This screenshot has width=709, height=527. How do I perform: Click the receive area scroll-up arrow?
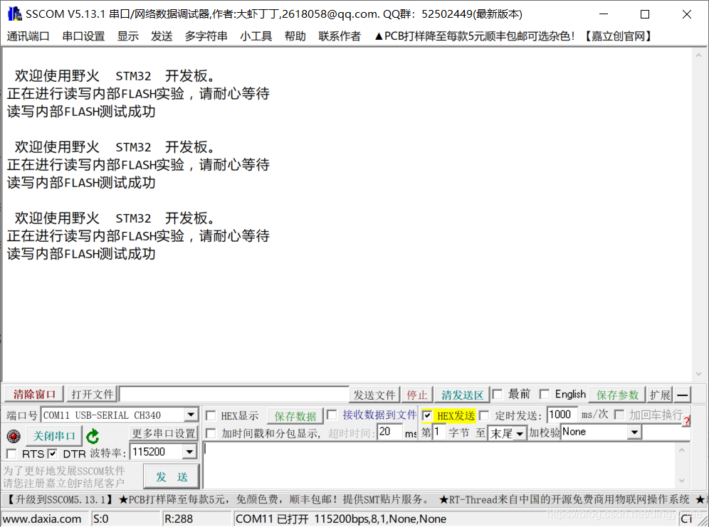click(x=698, y=55)
